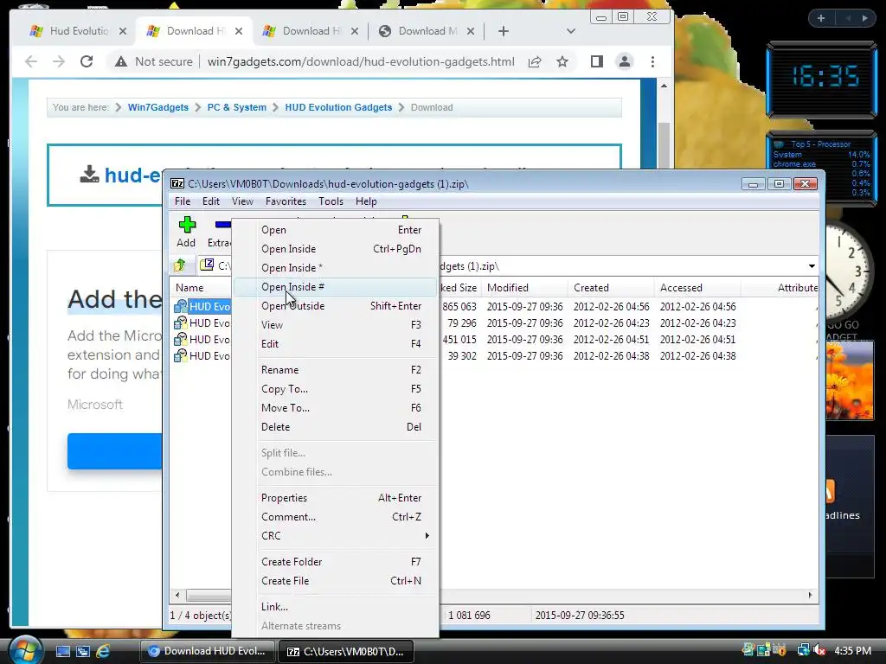Click the new tab plus button in Chrome
The image size is (886, 664).
pos(504,31)
